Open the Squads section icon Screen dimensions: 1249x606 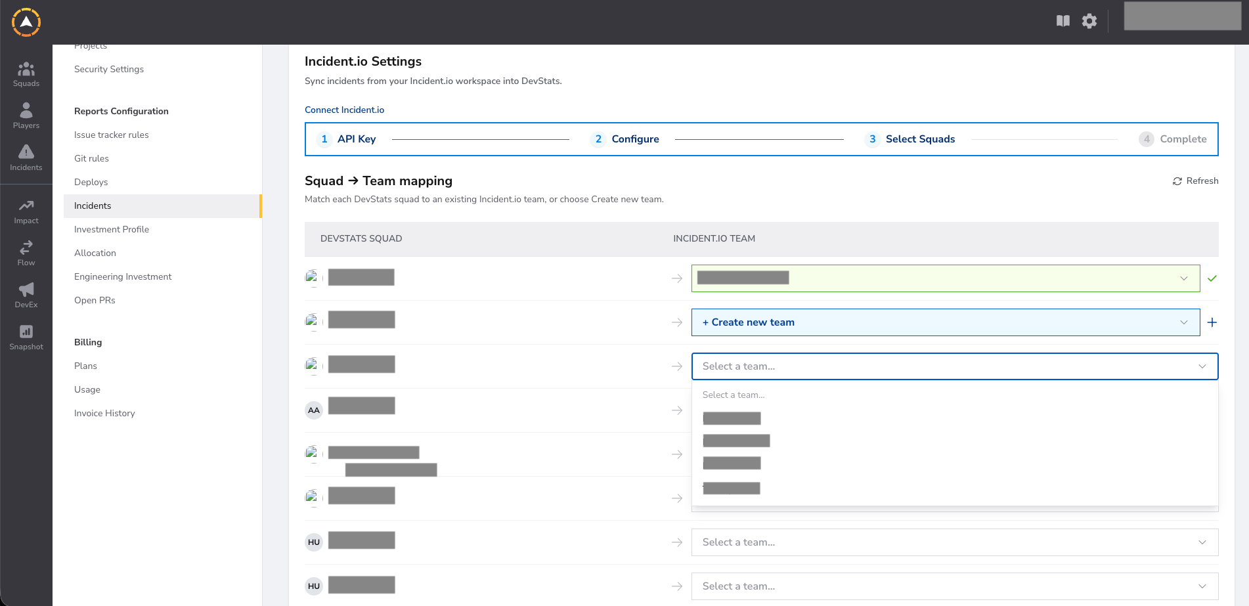click(26, 68)
